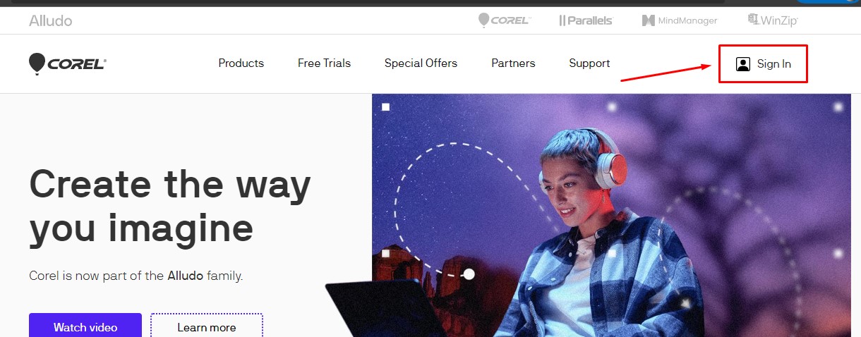This screenshot has width=861, height=337.
Task: Click the Sign In text
Action: (773, 64)
